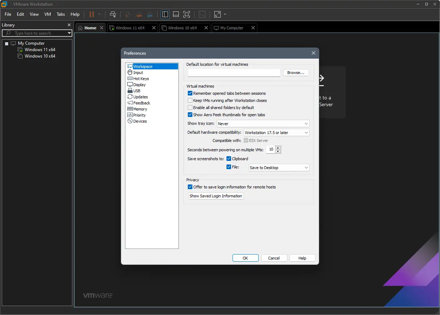Image resolution: width=440 pixels, height=315 pixels.
Task: Revert the VM to its snapshot
Action: (139, 14)
